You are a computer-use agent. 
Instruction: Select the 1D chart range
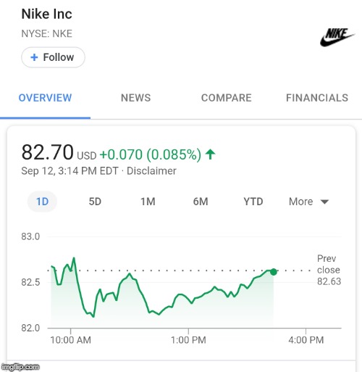click(x=42, y=202)
